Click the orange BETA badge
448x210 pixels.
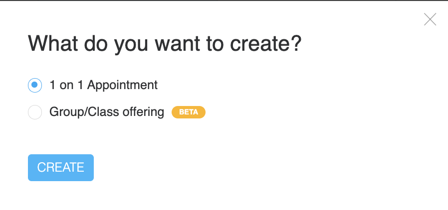(x=189, y=112)
